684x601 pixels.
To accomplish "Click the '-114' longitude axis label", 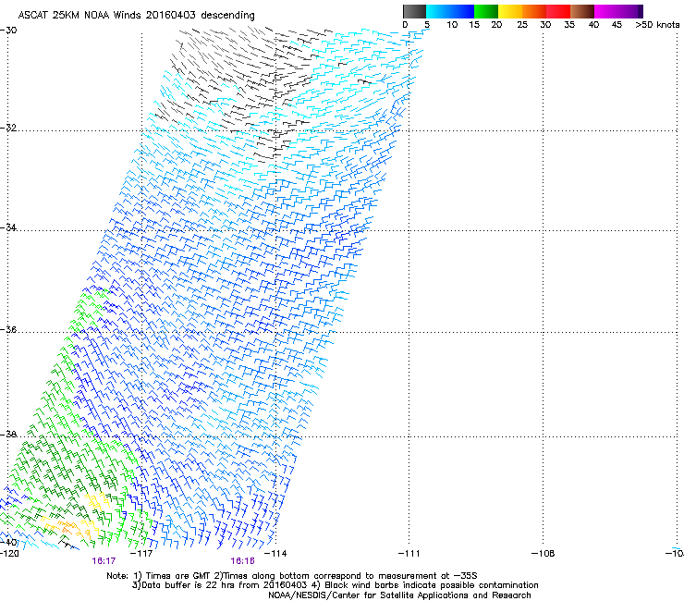I will pos(275,554).
